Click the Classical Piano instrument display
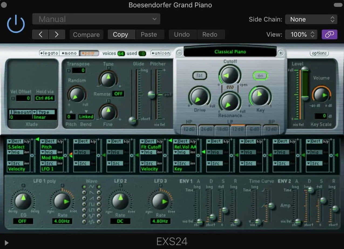The height and width of the screenshot is (249, 344). (230, 51)
